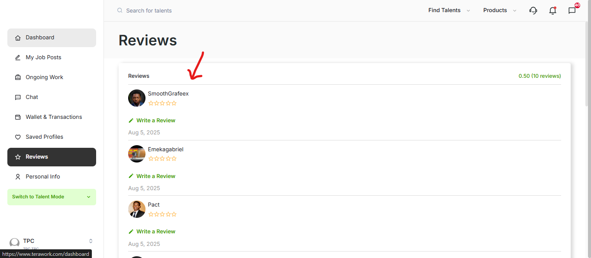The image size is (591, 258).
Task: Click Write a Review for Emekagabriel
Action: [155, 176]
